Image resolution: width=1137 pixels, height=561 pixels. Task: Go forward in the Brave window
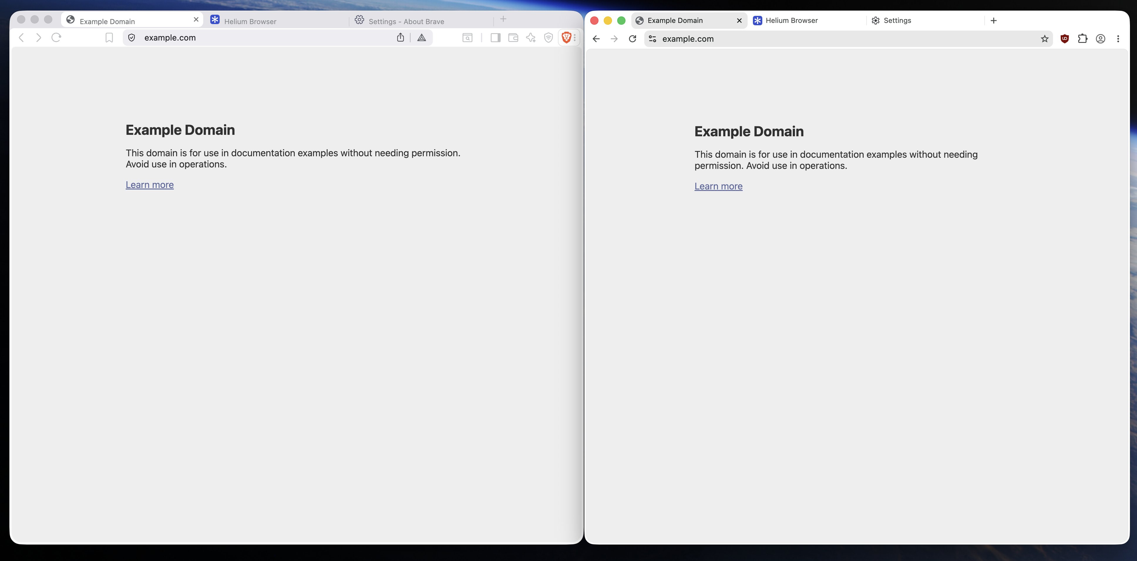39,38
